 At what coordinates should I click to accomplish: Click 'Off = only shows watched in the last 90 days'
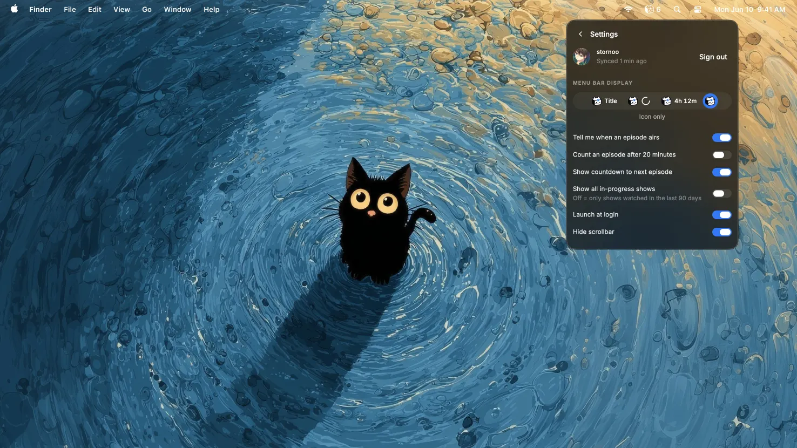637,198
